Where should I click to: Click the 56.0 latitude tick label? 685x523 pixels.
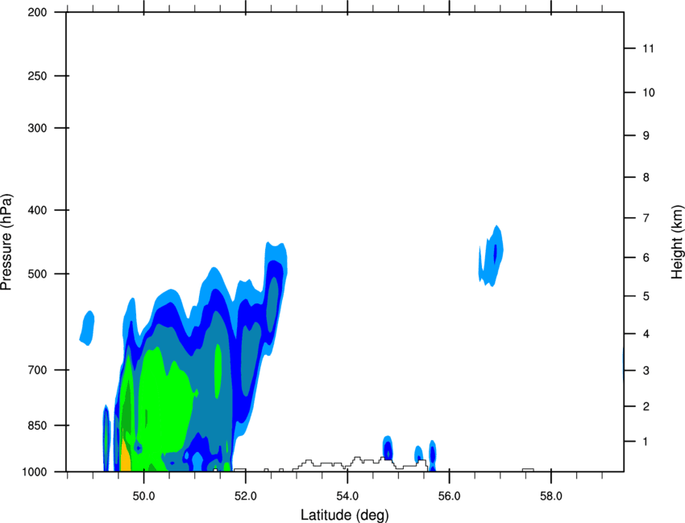pos(449,496)
